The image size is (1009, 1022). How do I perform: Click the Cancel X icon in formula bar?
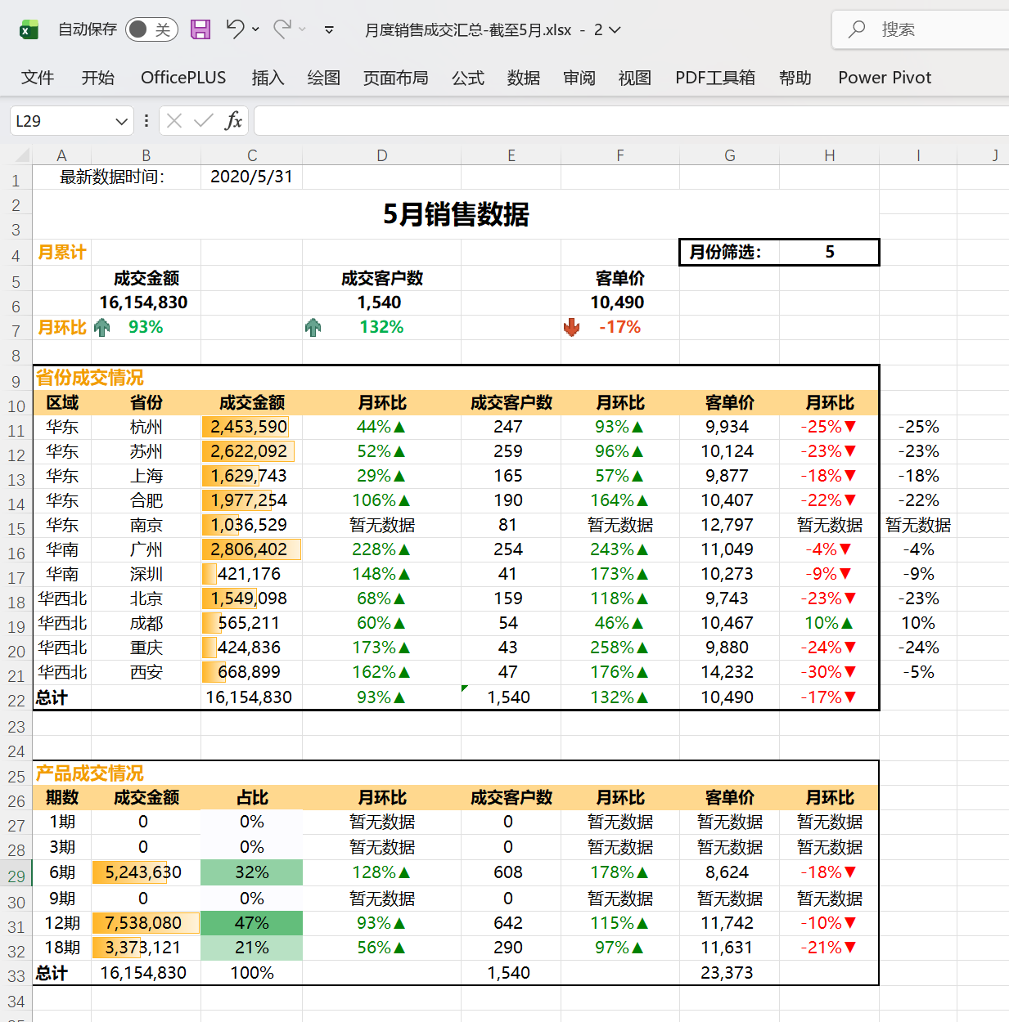pos(173,120)
